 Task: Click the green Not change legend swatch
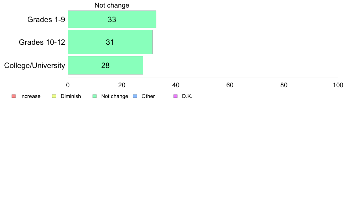click(x=95, y=96)
